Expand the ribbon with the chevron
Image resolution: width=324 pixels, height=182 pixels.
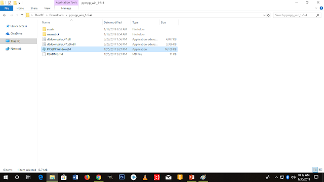(316, 8)
